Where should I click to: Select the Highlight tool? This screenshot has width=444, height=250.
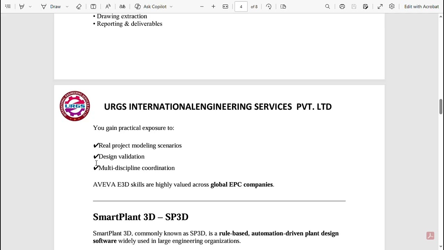pos(22,7)
